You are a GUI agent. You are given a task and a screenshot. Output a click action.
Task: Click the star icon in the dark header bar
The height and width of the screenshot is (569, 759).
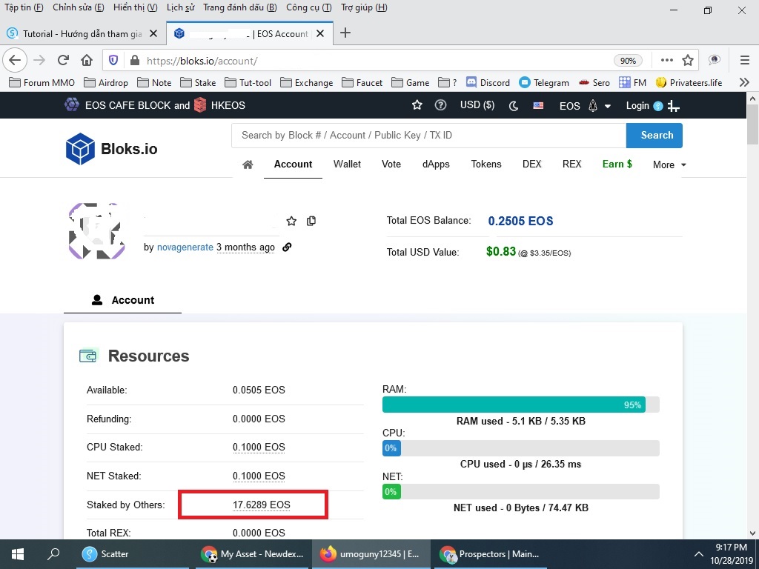coord(417,106)
